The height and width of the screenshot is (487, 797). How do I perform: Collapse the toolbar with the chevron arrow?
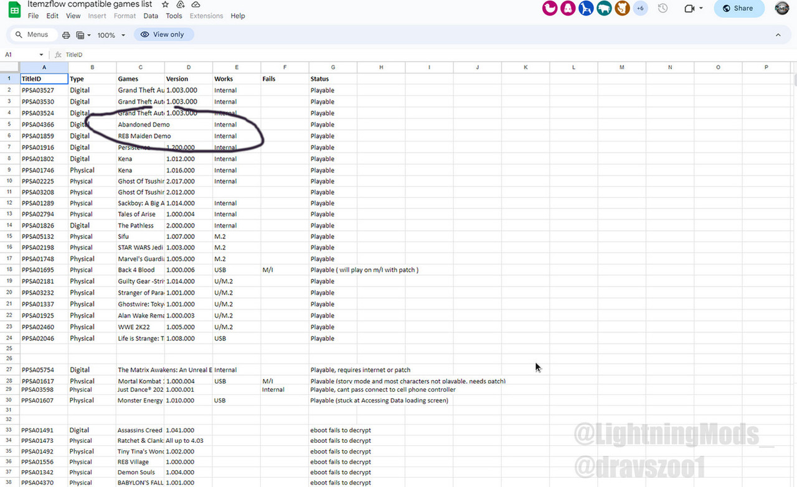click(778, 35)
